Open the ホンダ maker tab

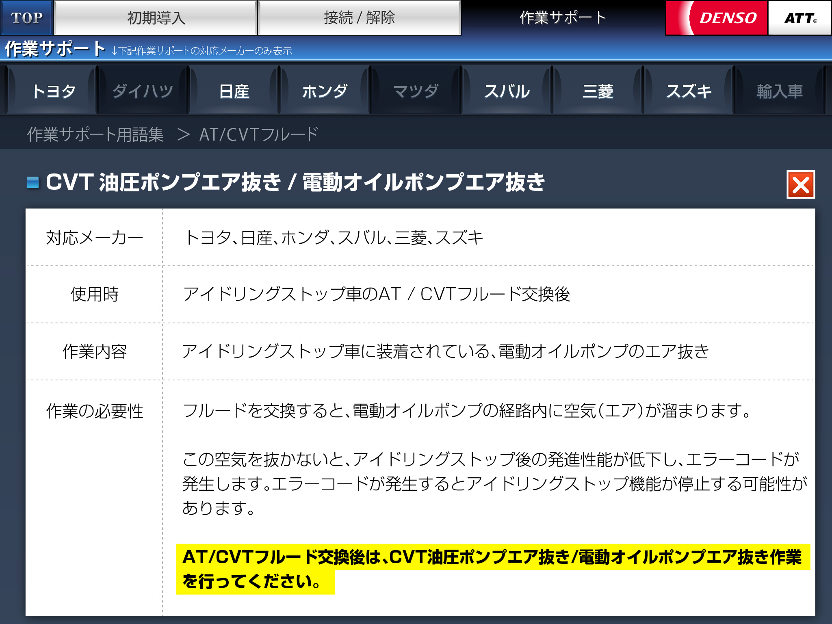point(325,91)
